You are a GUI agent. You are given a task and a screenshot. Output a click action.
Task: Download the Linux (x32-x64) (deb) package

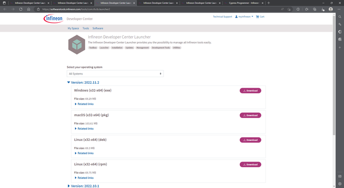pyautogui.click(x=250, y=140)
